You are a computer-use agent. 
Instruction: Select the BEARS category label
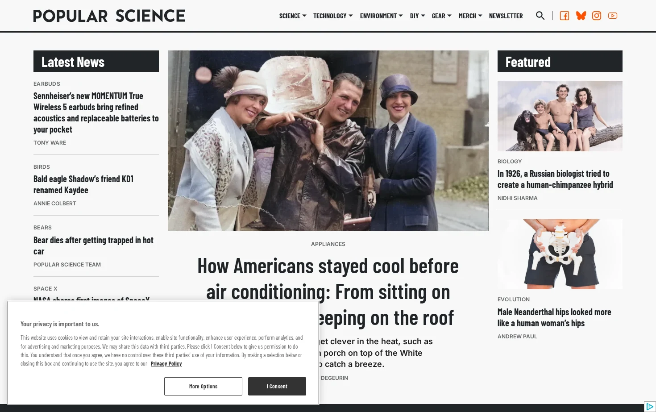click(x=42, y=228)
